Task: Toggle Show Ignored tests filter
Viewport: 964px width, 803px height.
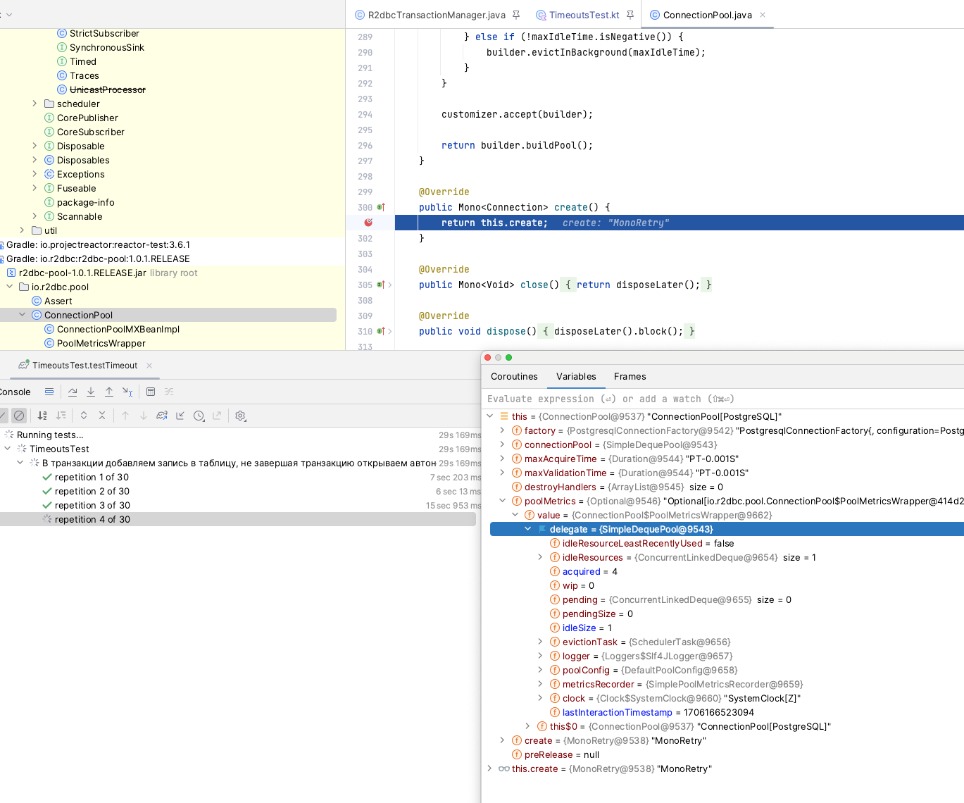Action: [x=19, y=416]
